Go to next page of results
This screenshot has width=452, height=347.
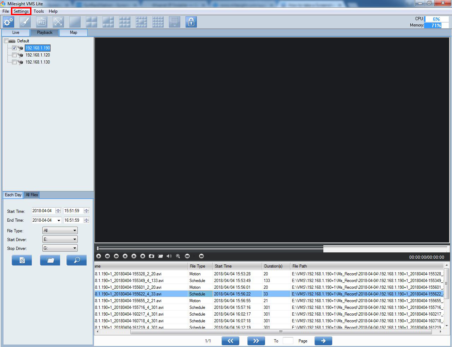tap(256, 341)
